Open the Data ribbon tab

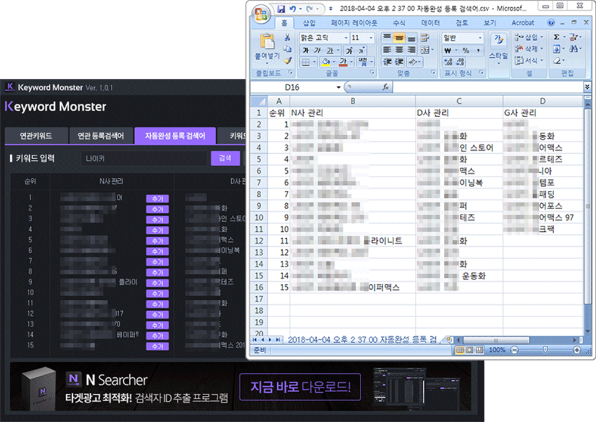tap(430, 23)
